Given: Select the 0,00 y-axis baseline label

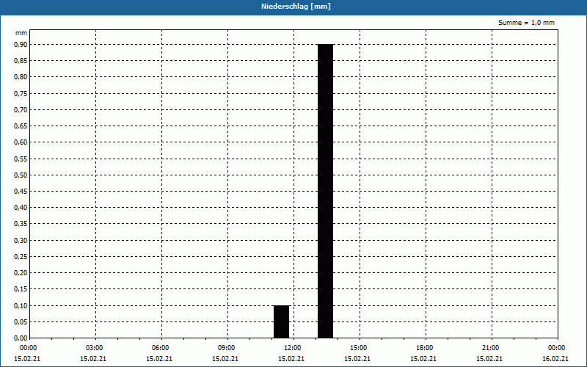Looking at the screenshot, I should click(21, 338).
